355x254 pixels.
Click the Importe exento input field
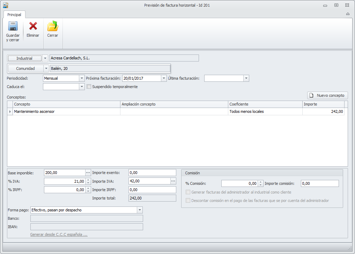152,173
